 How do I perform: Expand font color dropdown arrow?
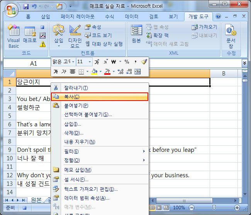(x=114, y=72)
